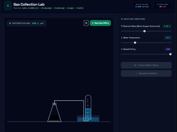Click the flask logo icon beside Gas Collection Lab
The height and width of the screenshot is (132, 177).
(8, 5)
